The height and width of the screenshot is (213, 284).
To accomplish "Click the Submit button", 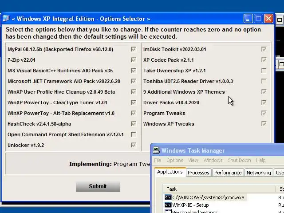I will coord(98,186).
